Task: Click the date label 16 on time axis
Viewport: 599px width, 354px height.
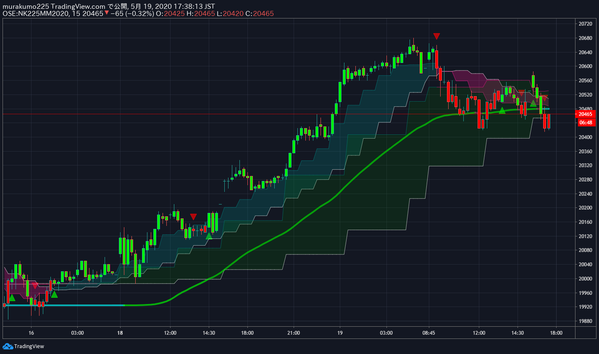Action: pyautogui.click(x=31, y=333)
